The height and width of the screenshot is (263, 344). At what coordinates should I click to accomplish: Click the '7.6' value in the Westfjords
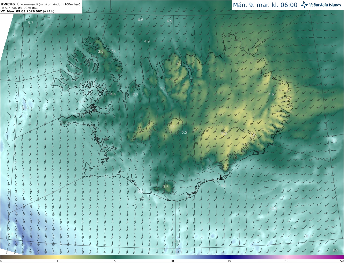click(x=114, y=51)
